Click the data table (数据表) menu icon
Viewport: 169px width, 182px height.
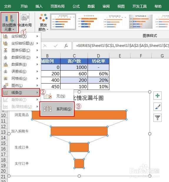[x=6, y=64]
